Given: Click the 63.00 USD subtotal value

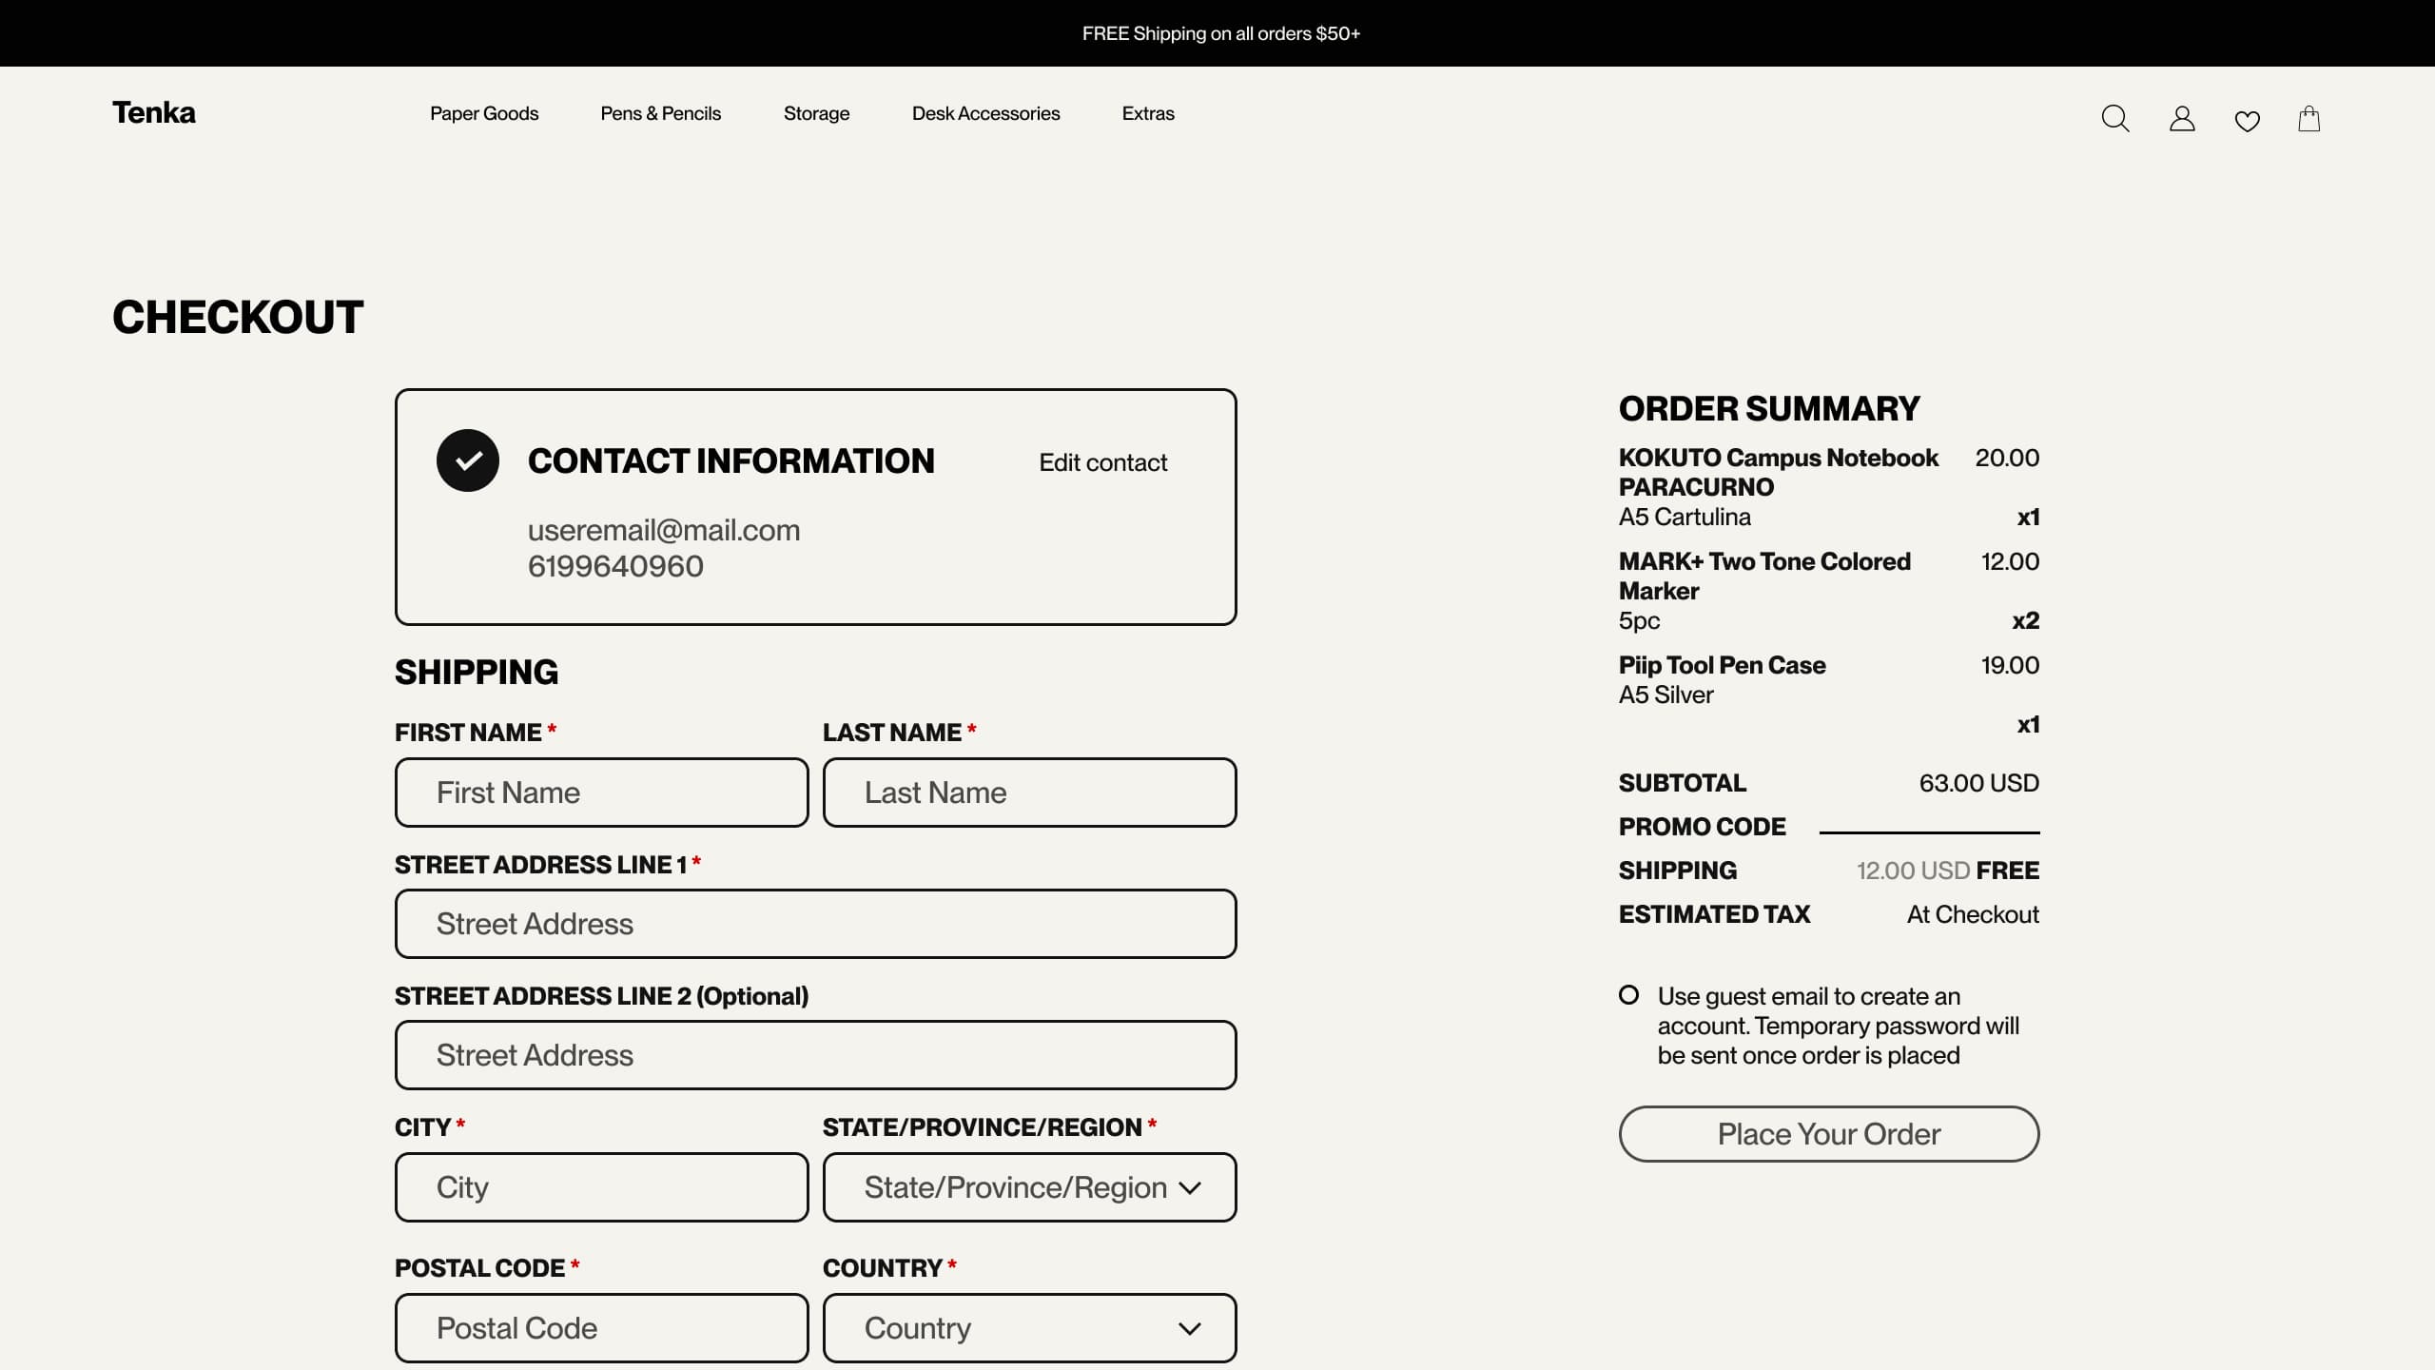Looking at the screenshot, I should [1979, 783].
